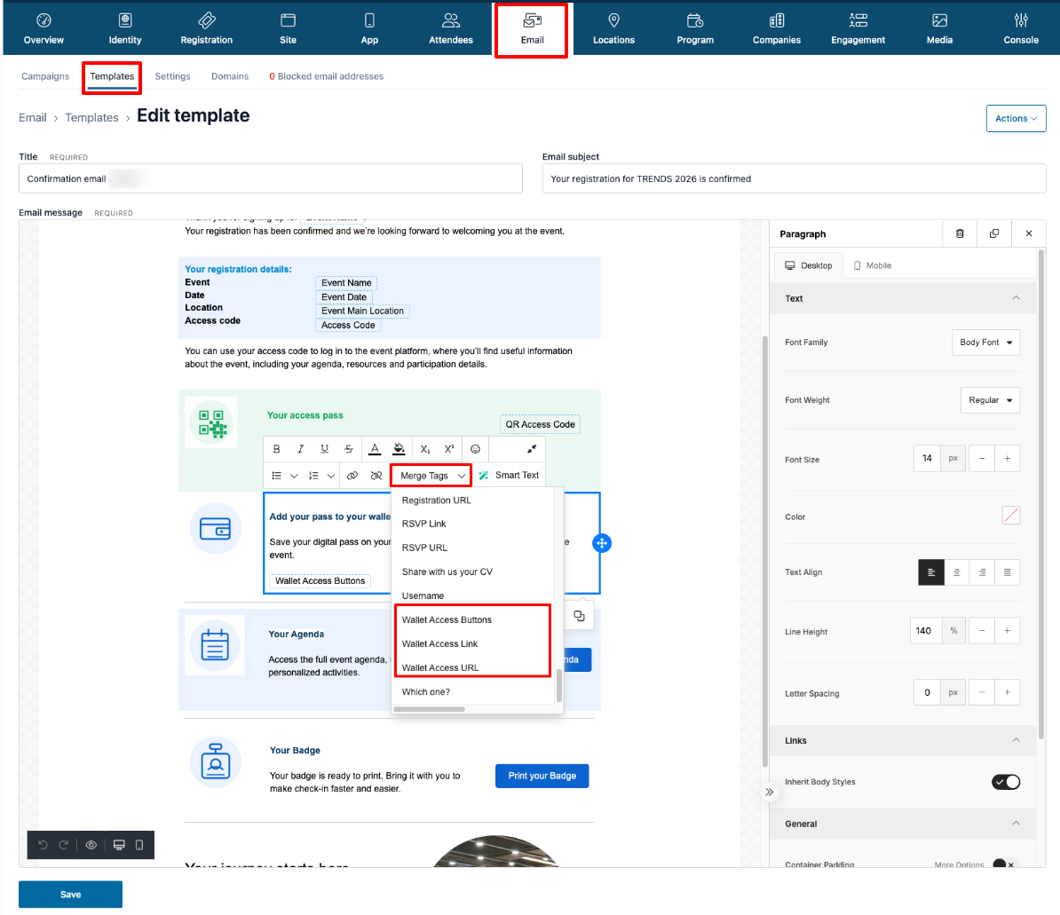Apply superscript formatting
The height and width of the screenshot is (915, 1060).
click(449, 449)
